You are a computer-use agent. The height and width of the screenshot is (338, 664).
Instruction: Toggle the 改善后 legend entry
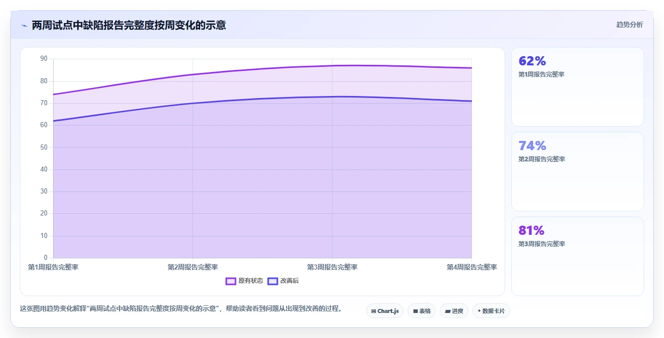283,281
